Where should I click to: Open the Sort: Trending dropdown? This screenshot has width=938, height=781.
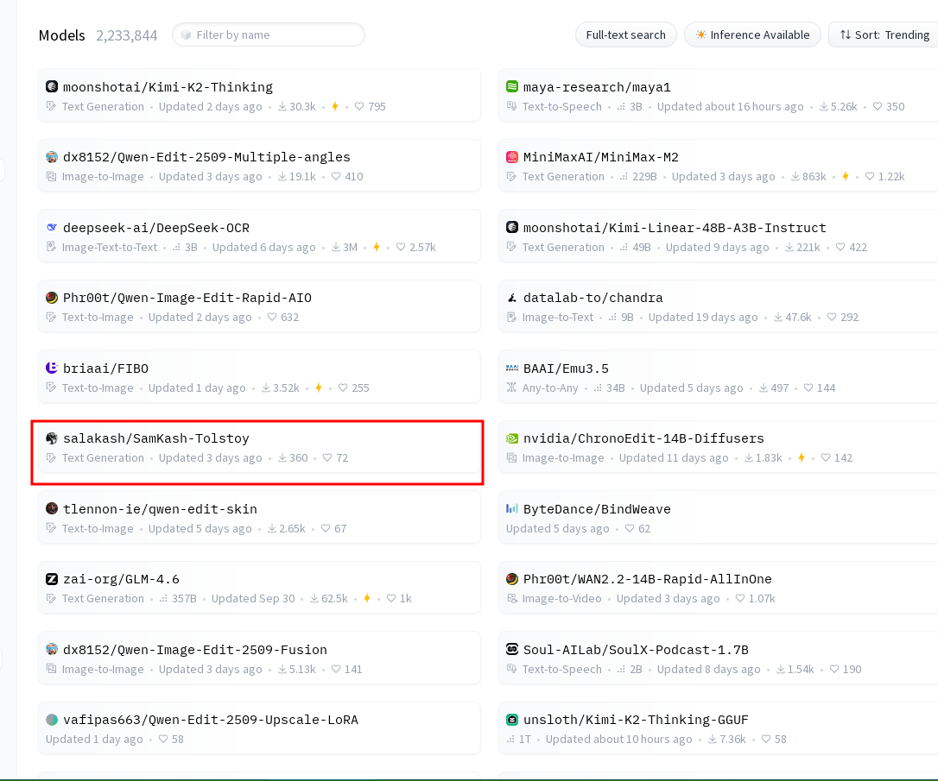pyautogui.click(x=884, y=35)
